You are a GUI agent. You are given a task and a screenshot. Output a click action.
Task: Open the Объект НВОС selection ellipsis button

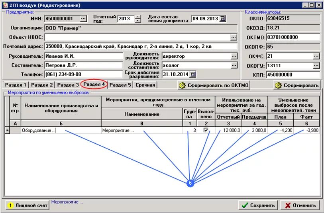[x=234, y=37]
